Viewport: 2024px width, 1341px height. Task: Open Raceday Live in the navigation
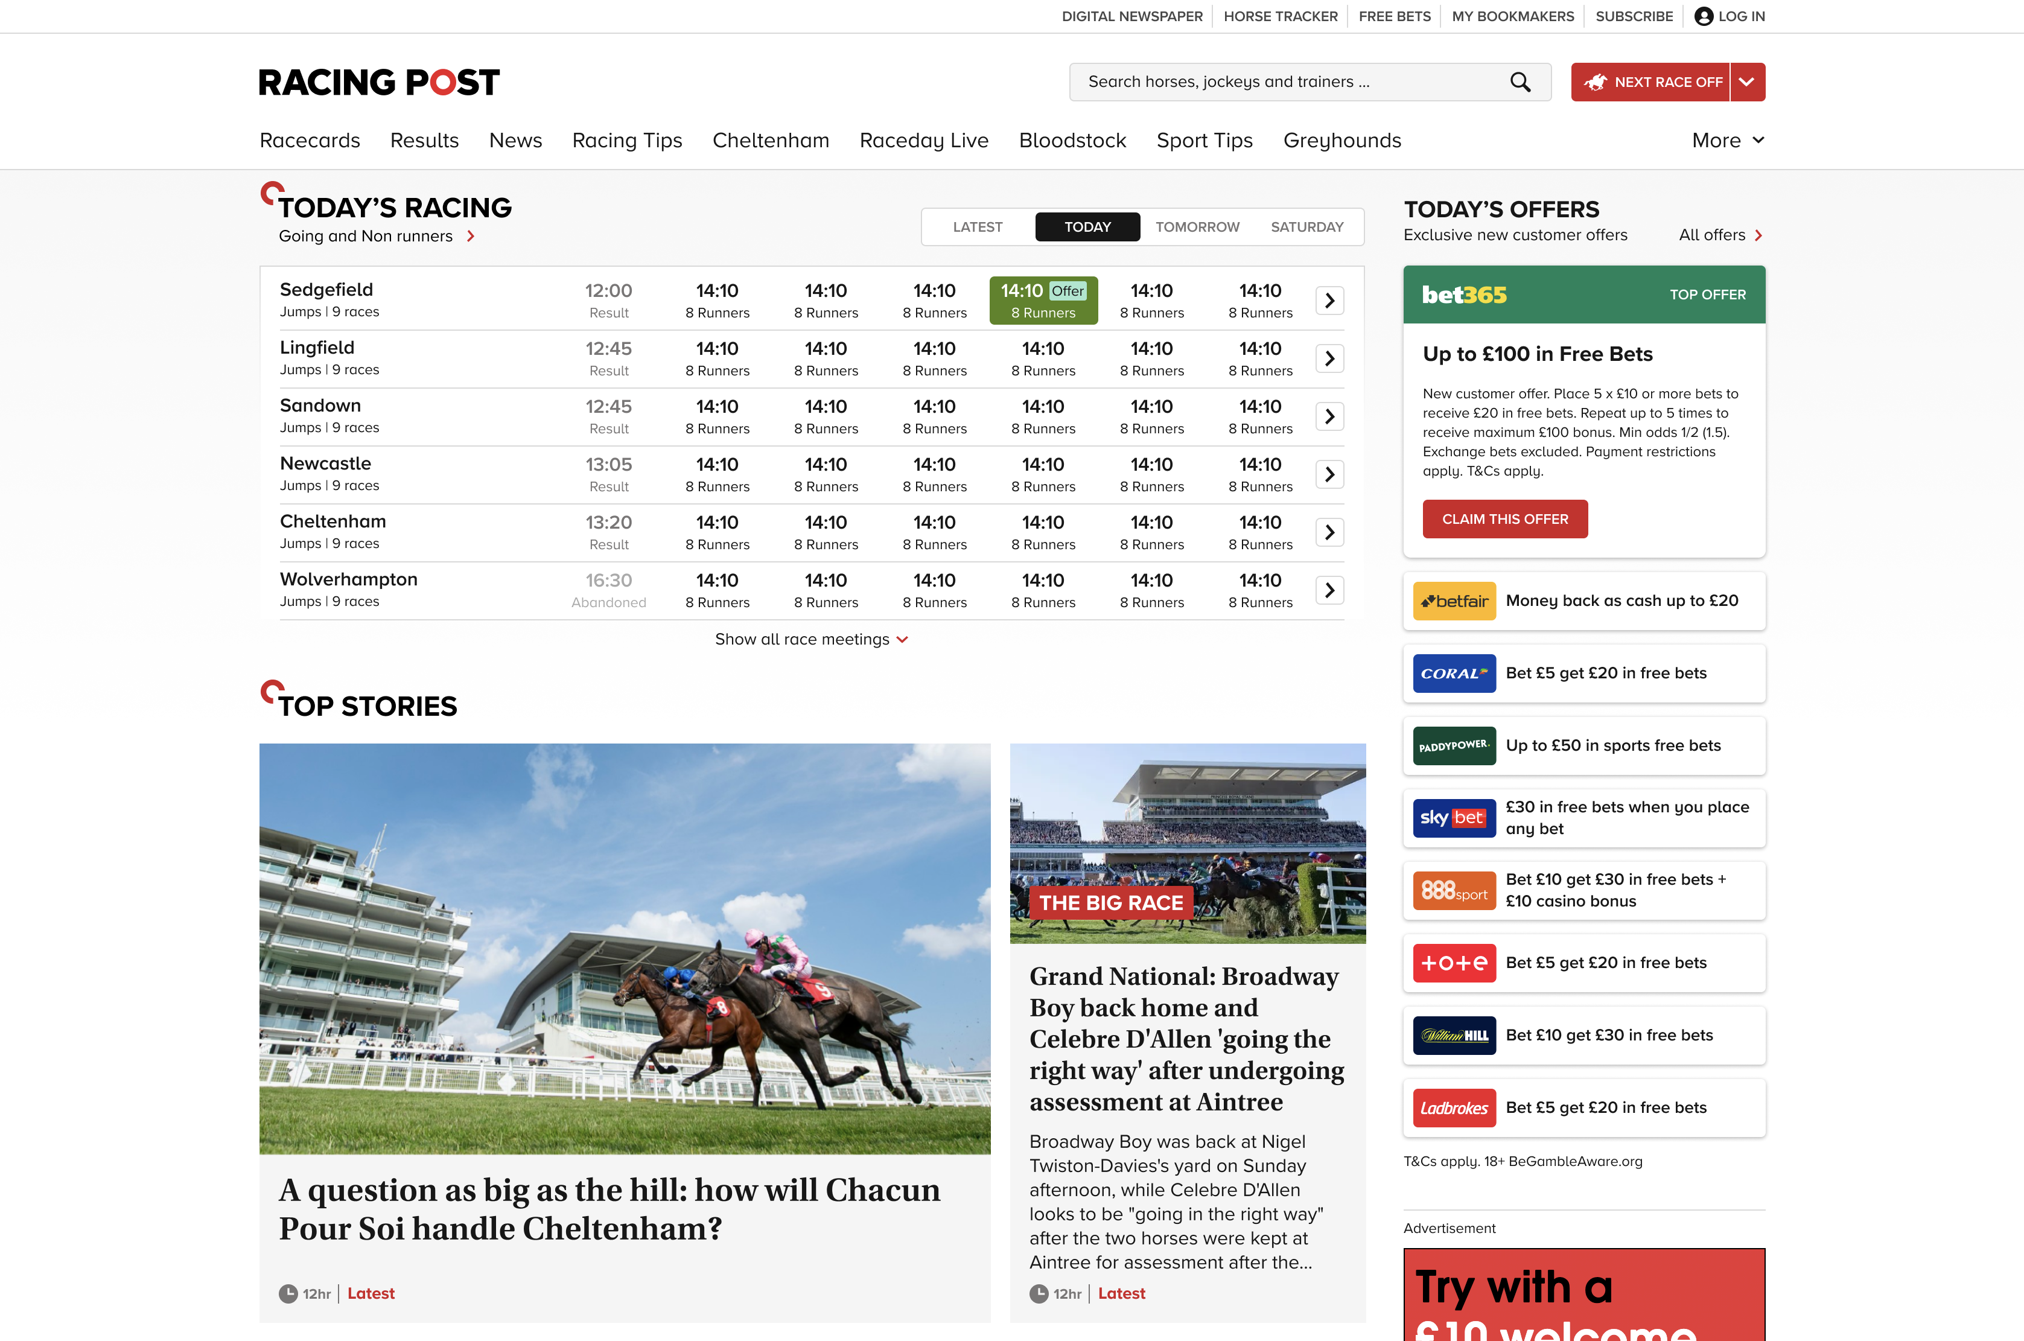[923, 140]
